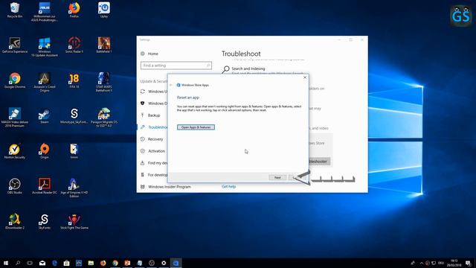Image resolution: width=476 pixels, height=268 pixels.
Task: Open GeForce Experience desktop shortcut
Action: [x=15, y=45]
